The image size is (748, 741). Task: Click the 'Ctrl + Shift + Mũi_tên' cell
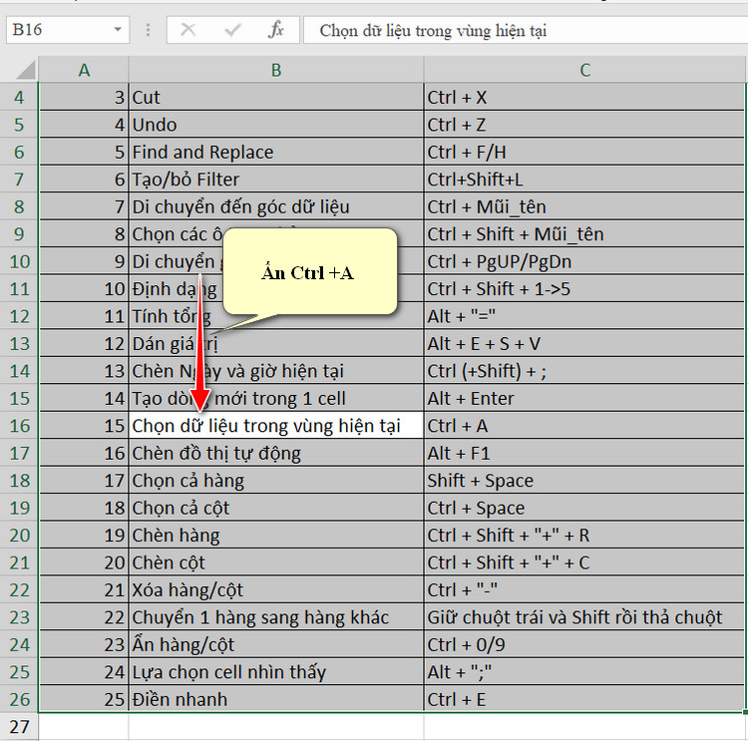(x=583, y=234)
